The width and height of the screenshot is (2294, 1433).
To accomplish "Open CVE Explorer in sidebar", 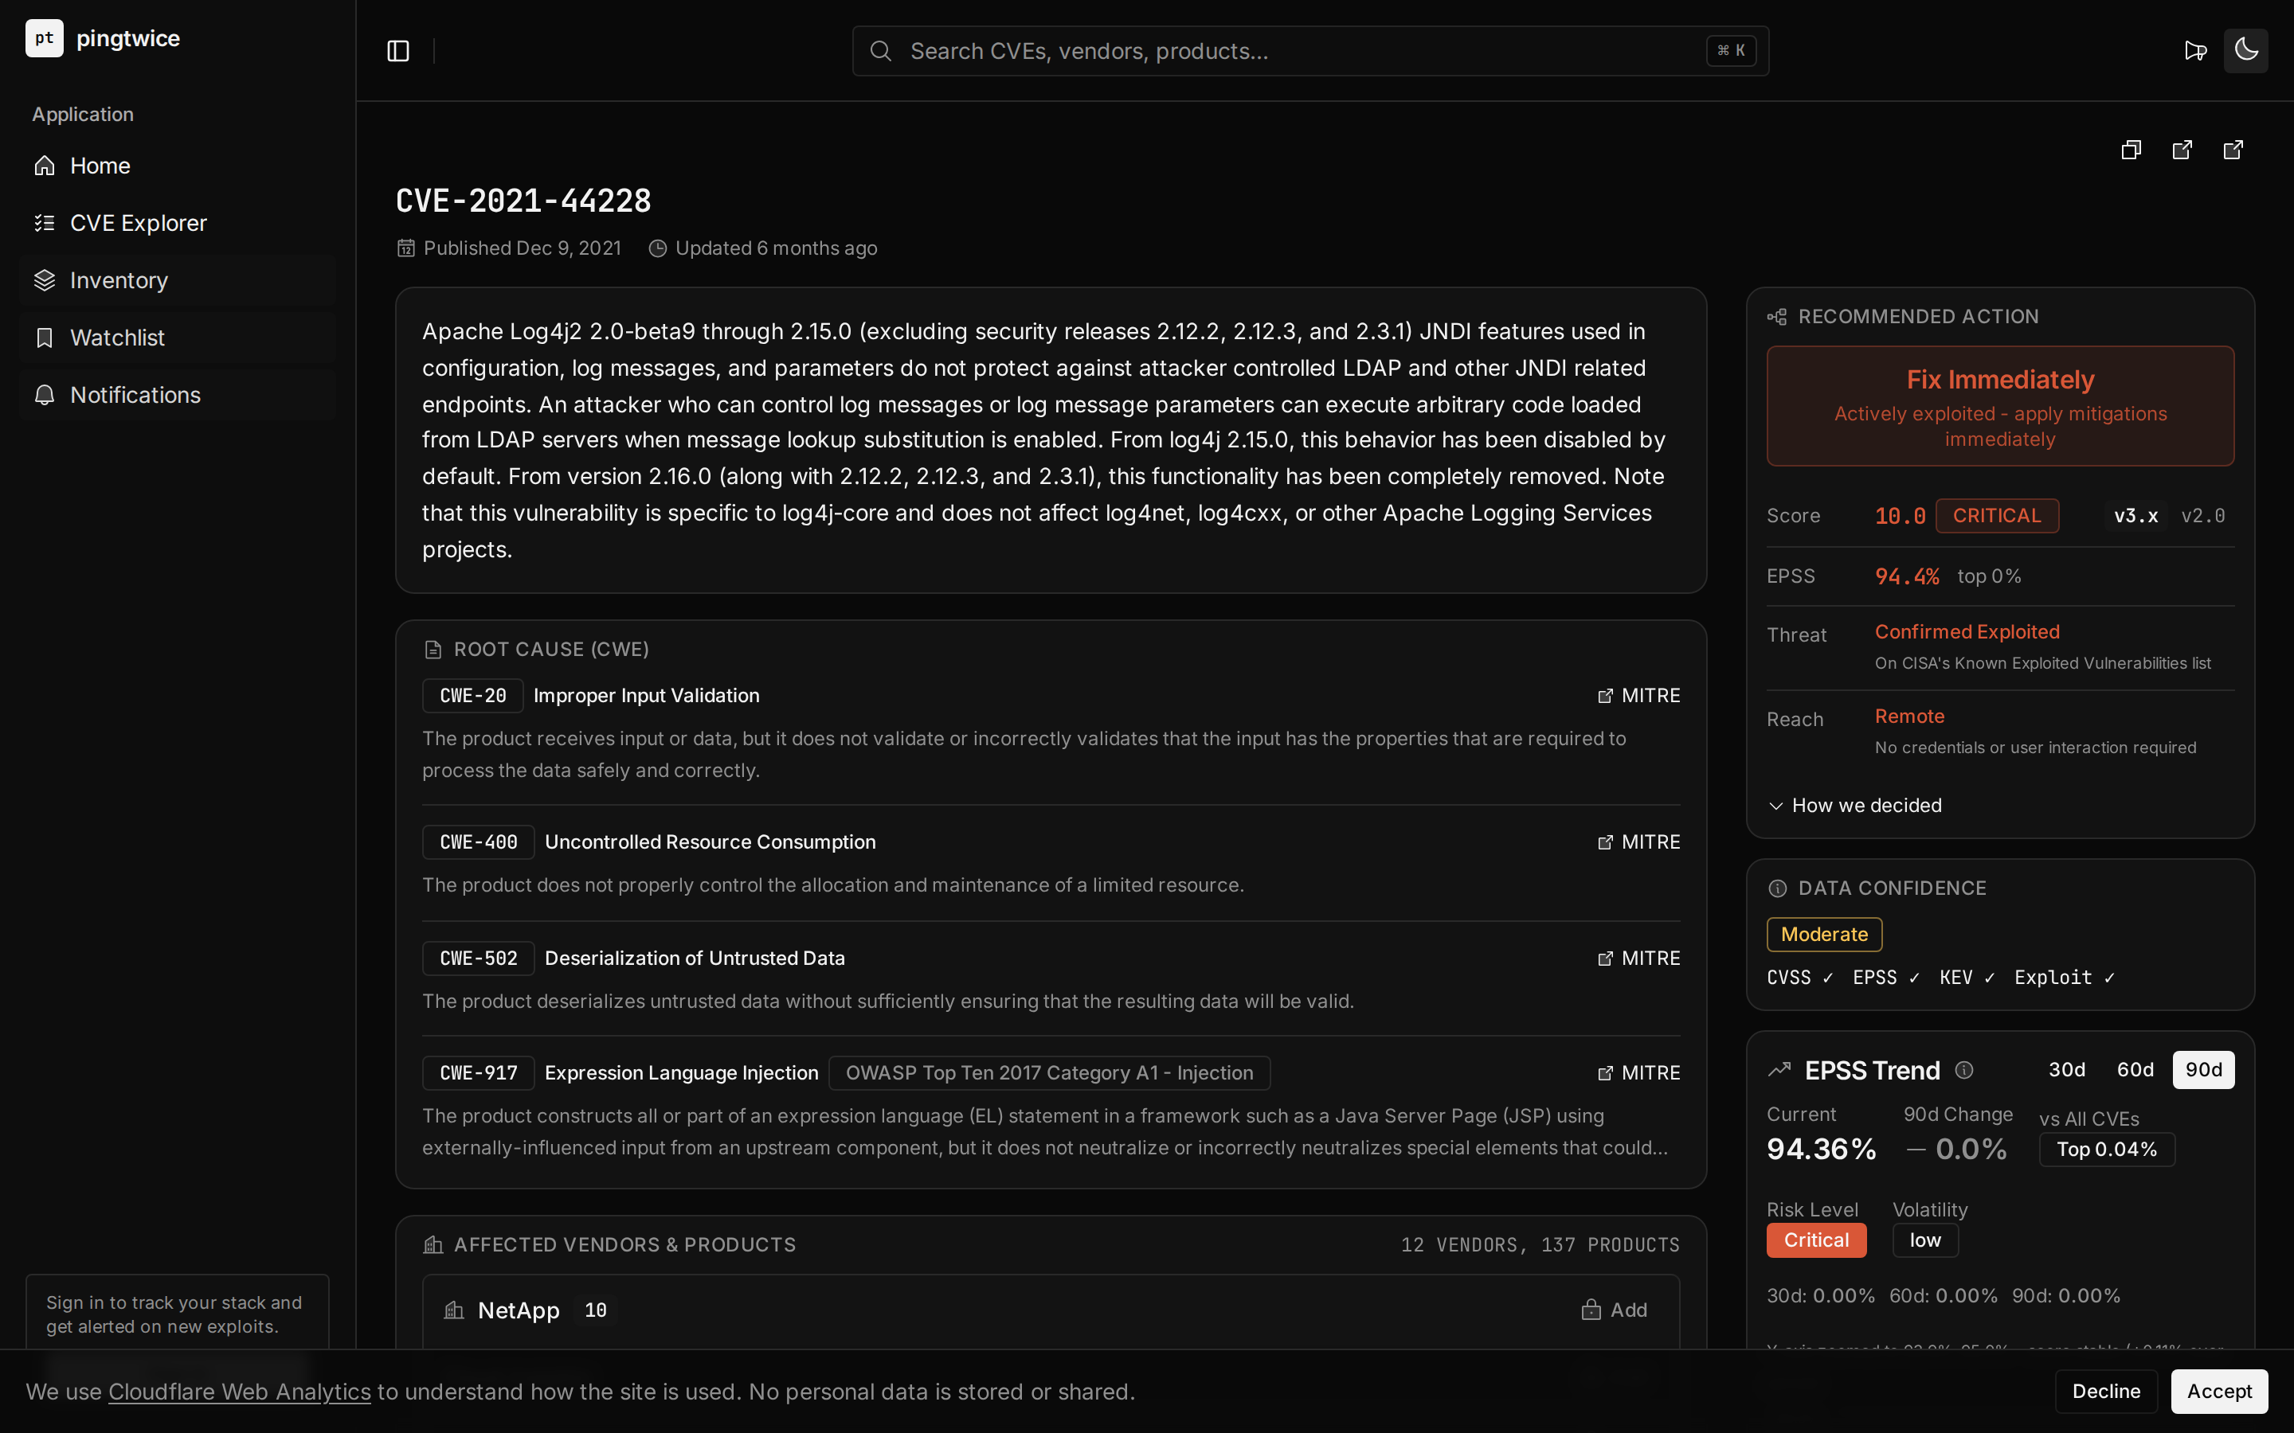I will [178, 223].
